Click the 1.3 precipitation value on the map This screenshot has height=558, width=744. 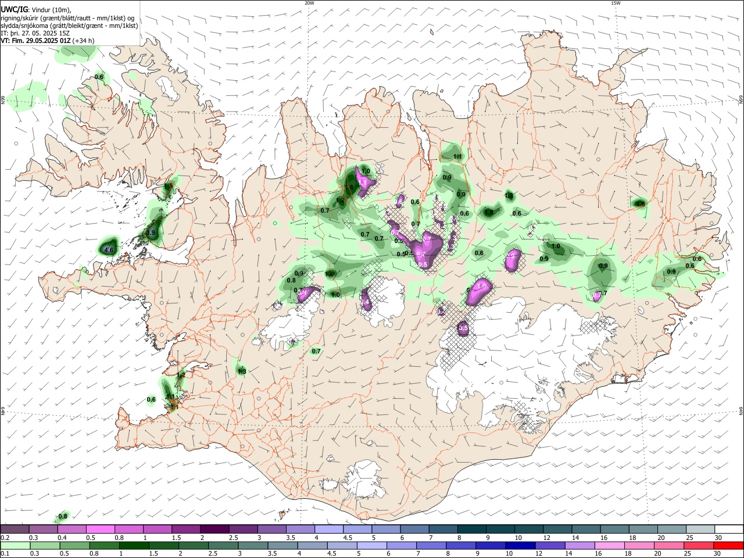pos(242,371)
